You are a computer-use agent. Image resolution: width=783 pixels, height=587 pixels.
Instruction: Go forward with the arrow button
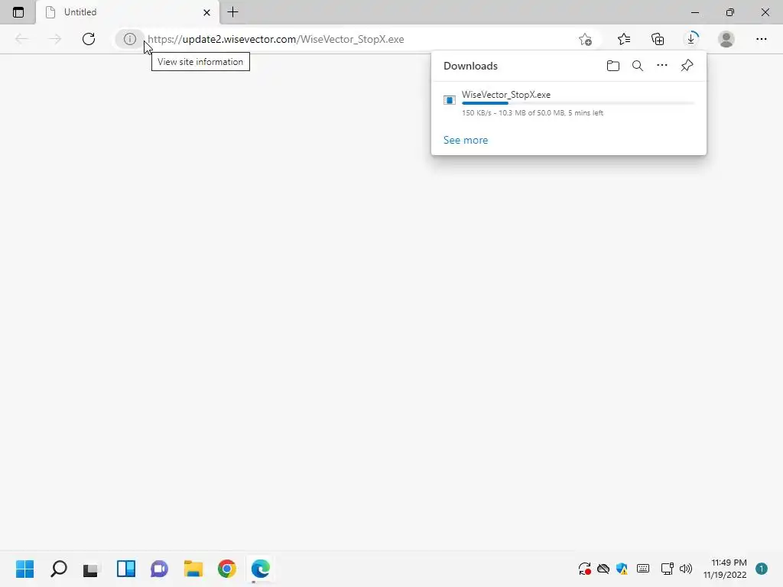tap(55, 39)
